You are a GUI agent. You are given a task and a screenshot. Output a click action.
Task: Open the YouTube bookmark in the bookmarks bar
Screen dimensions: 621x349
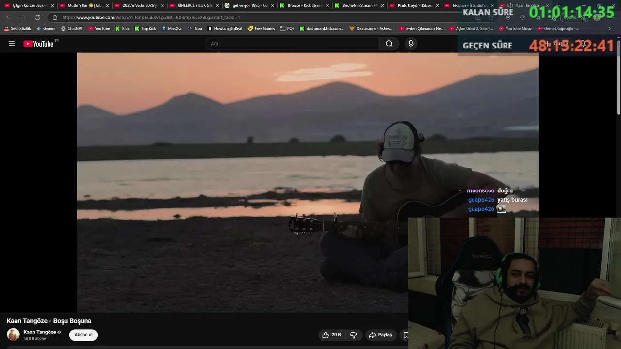pos(99,29)
